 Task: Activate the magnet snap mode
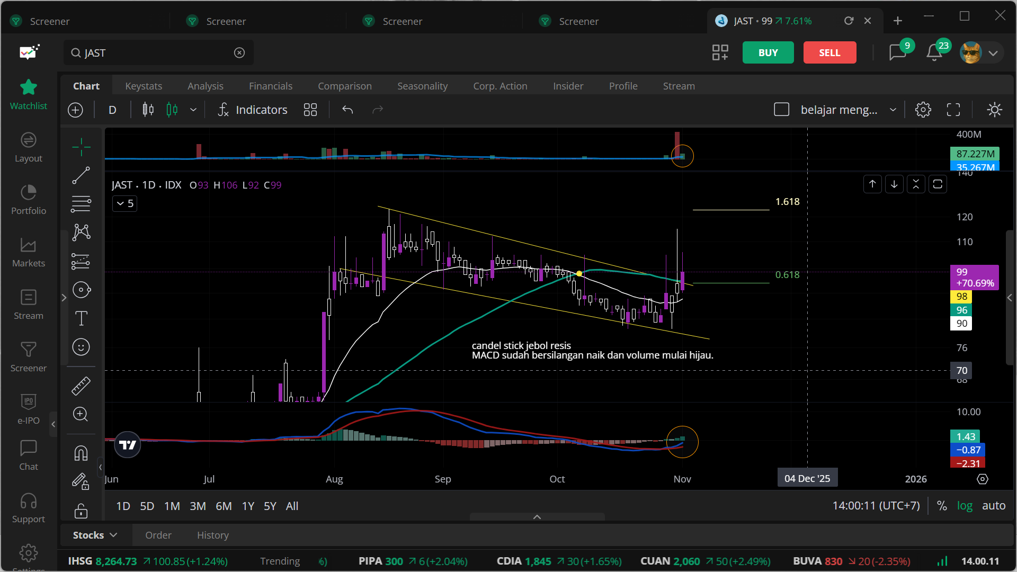tap(81, 453)
